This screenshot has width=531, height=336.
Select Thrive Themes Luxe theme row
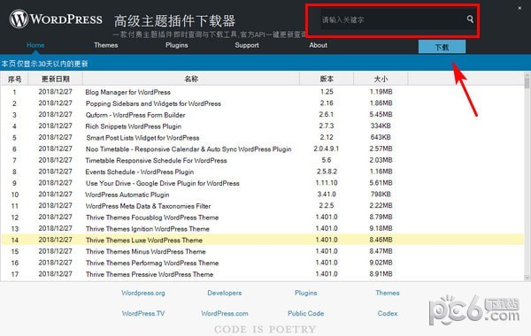point(263,240)
